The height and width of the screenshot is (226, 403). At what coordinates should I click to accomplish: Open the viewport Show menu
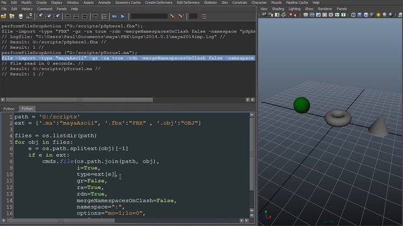pos(309,9)
